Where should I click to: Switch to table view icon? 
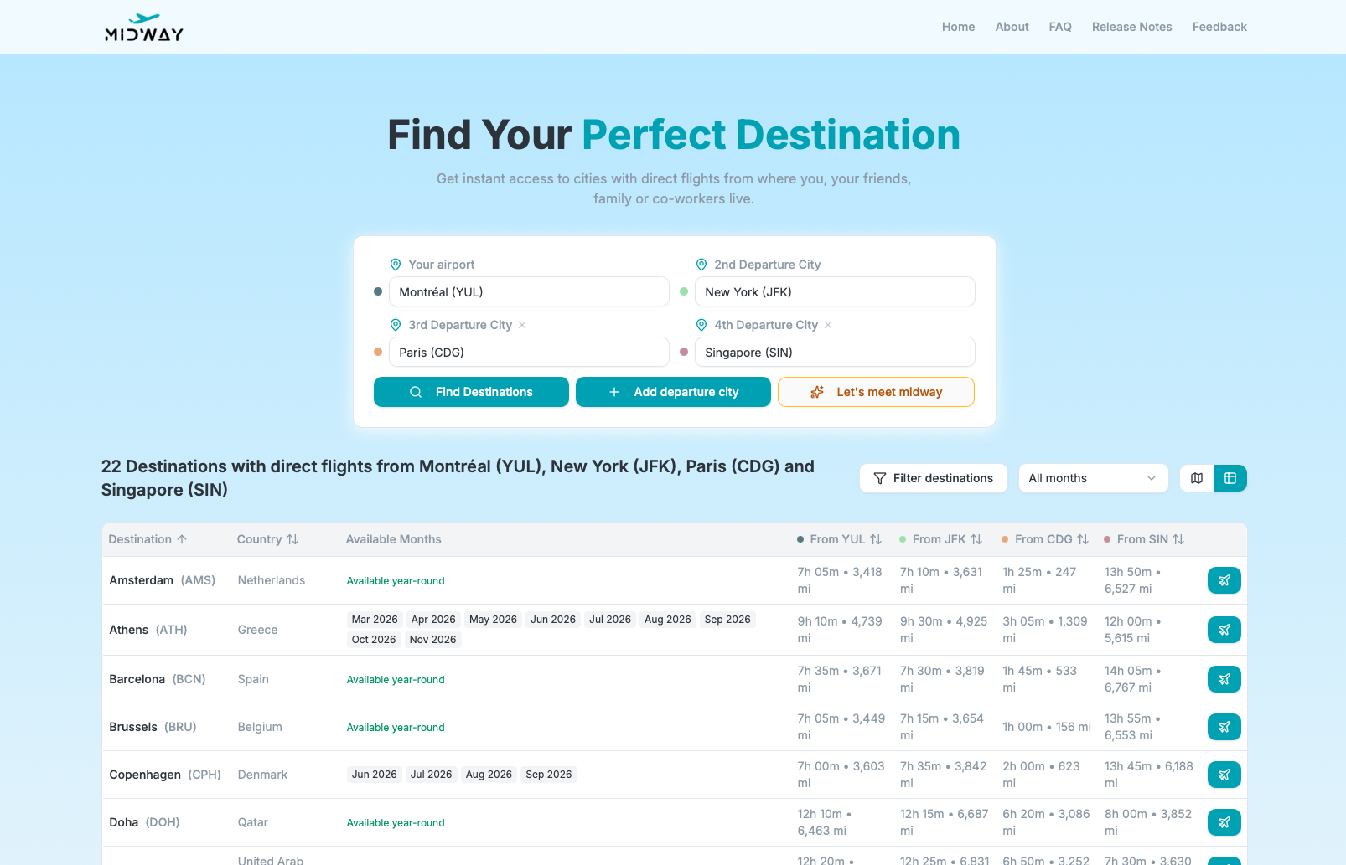1230,478
